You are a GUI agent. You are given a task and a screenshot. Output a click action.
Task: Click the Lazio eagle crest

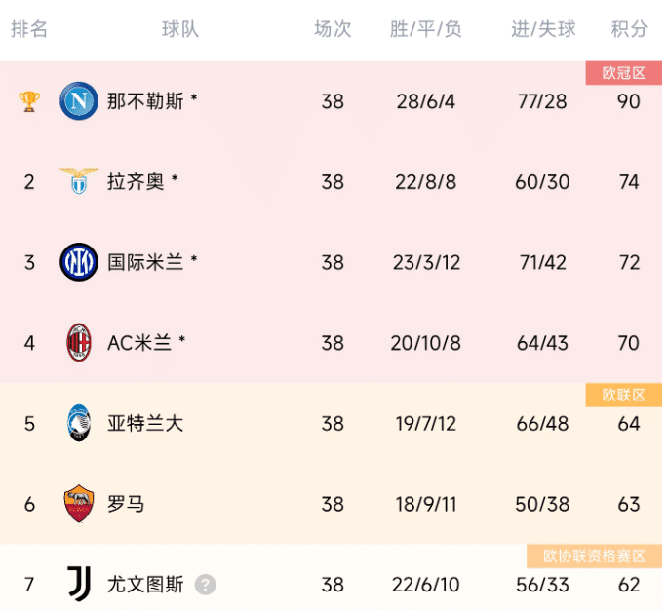79,181
